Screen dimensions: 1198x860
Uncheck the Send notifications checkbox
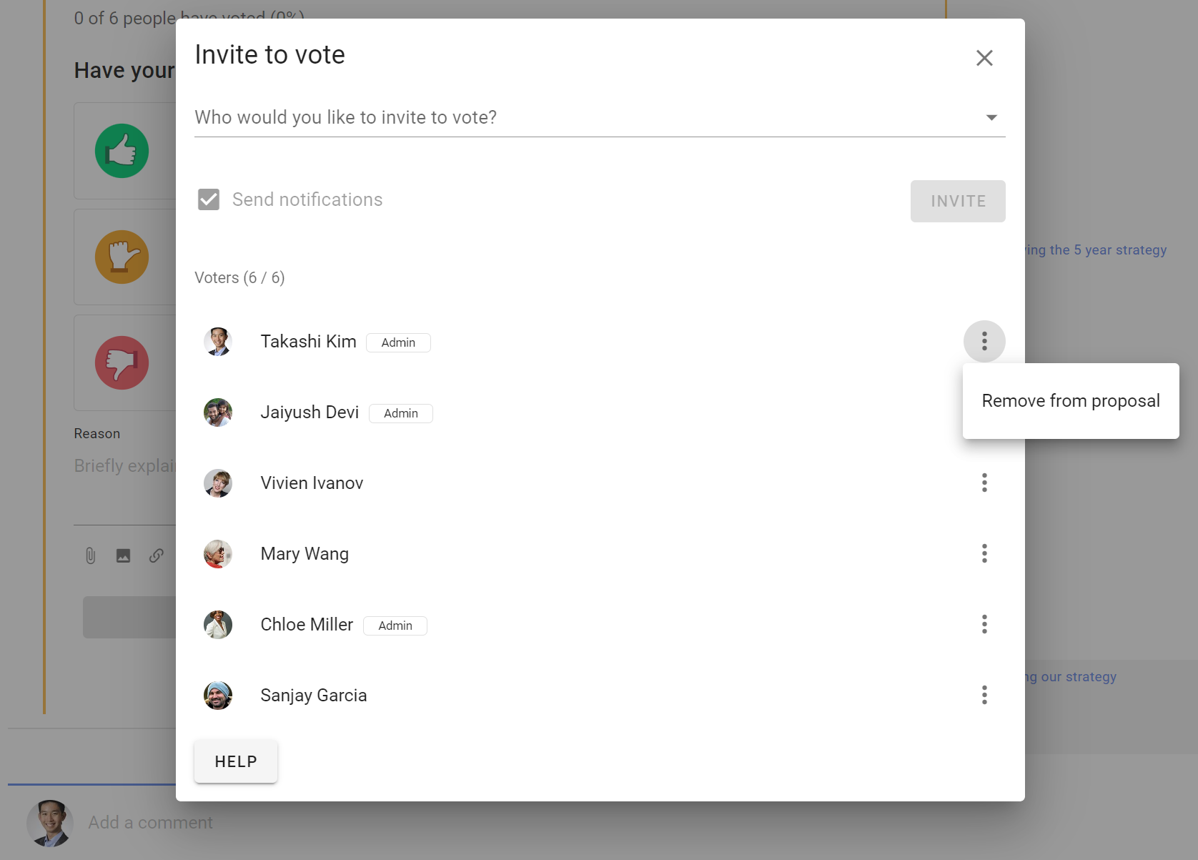[x=209, y=199]
